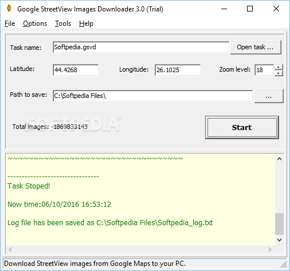Click the Total images count text

pyautogui.click(x=50, y=127)
